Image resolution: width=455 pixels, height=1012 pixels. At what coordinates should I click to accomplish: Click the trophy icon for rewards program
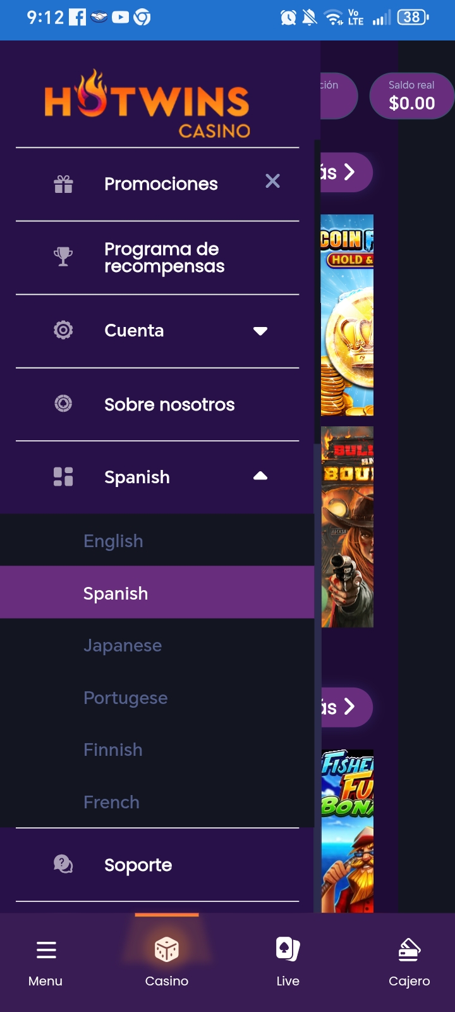pyautogui.click(x=63, y=257)
